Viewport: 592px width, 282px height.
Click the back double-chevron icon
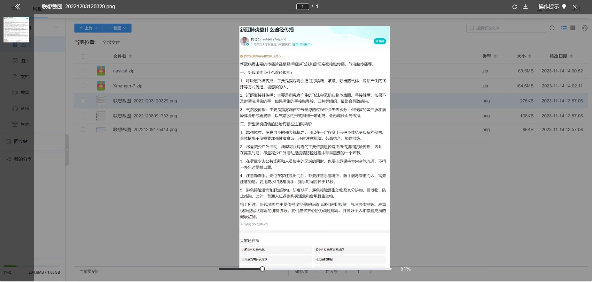[x=18, y=7]
